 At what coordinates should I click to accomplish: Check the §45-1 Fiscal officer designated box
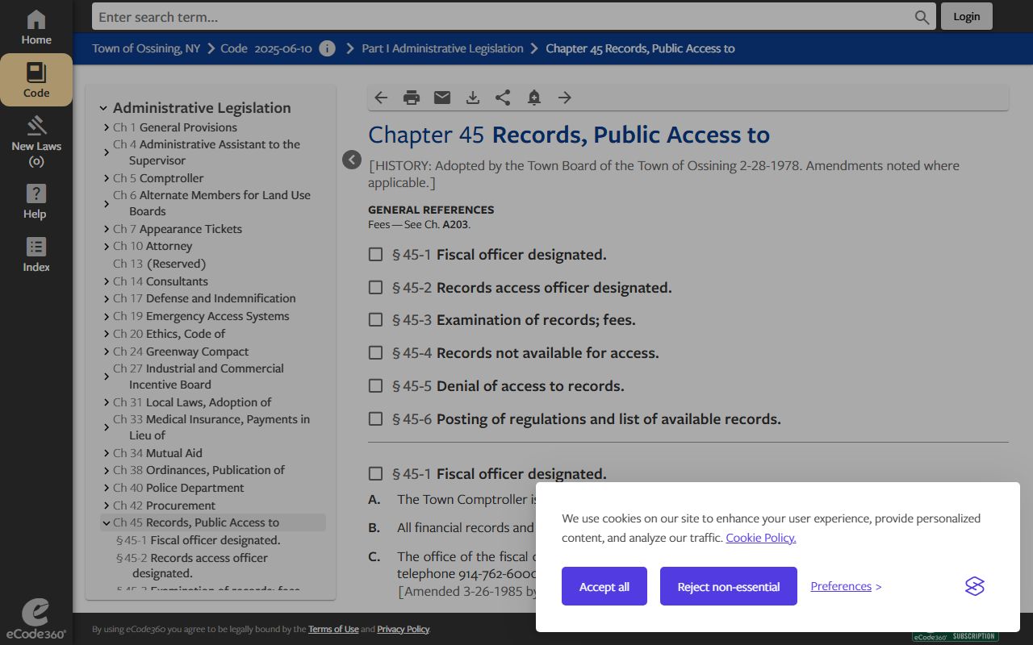click(375, 255)
